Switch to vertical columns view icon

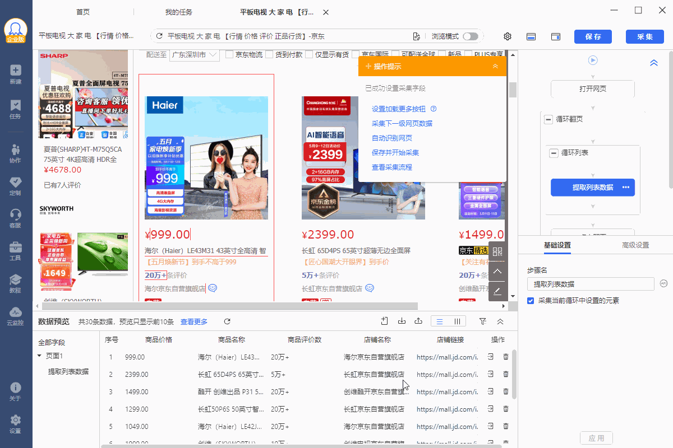coord(457,321)
